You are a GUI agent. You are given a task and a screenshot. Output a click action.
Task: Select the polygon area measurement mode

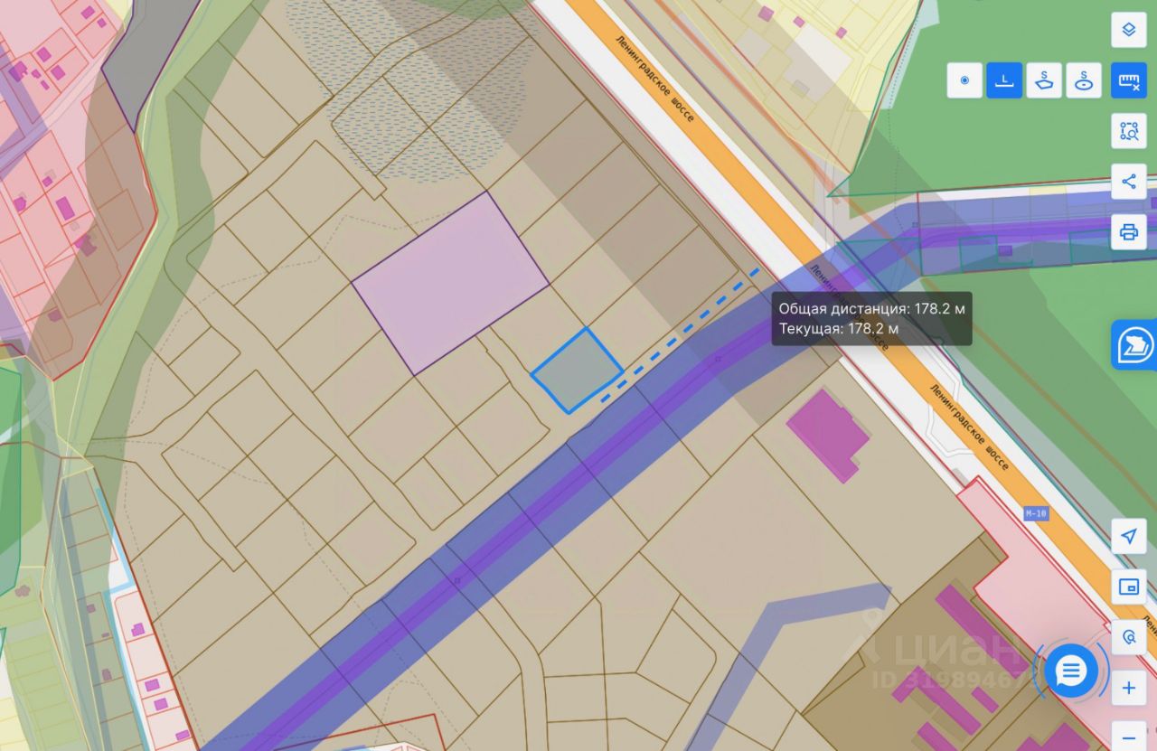(x=1044, y=80)
